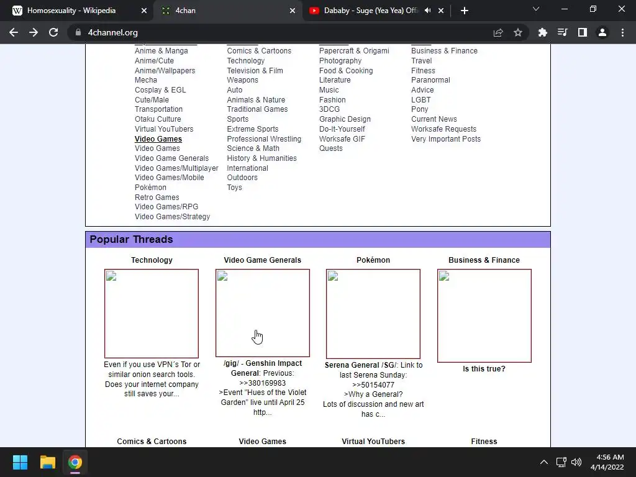Screen dimensions: 636x477
Task: Open the Technology board link
Action: [x=246, y=60]
